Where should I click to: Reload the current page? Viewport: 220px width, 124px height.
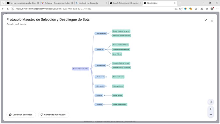pyautogui.click(x=8, y=9)
